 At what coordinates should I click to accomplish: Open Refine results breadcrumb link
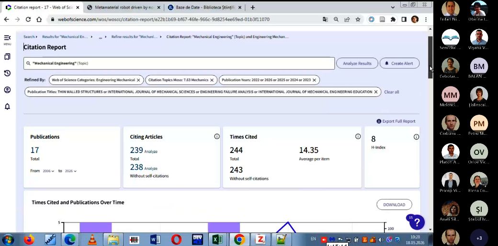pyautogui.click(x=134, y=37)
